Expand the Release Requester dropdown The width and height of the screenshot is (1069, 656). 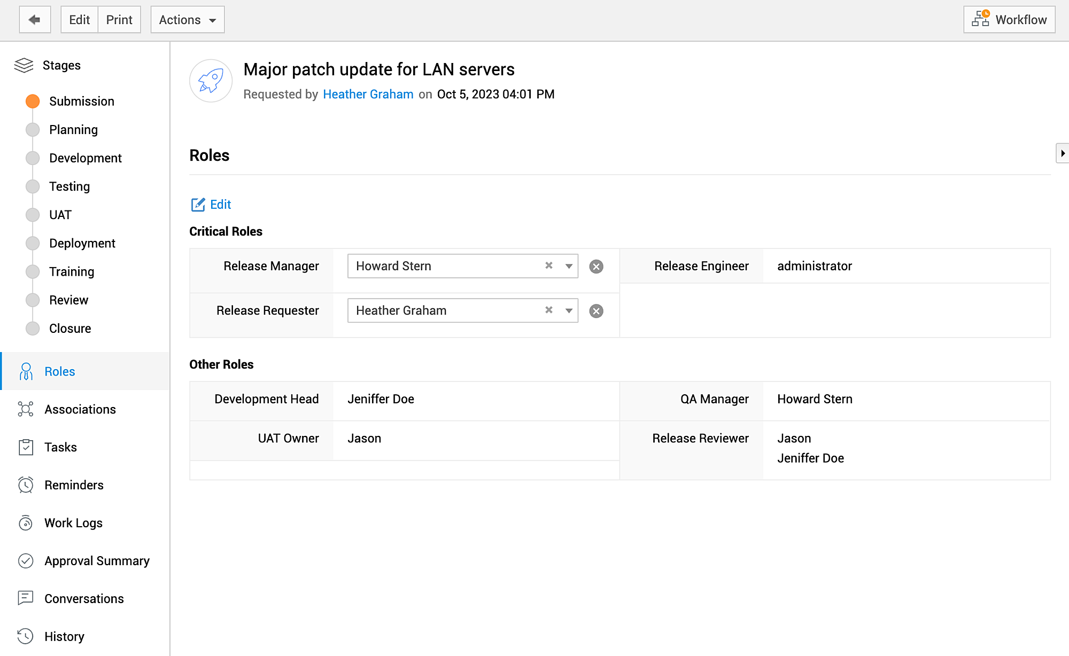[x=569, y=310]
